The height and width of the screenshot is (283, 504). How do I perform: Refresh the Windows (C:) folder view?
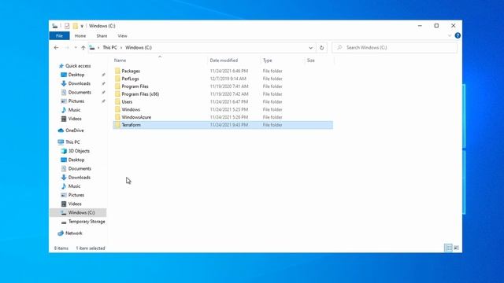321,47
